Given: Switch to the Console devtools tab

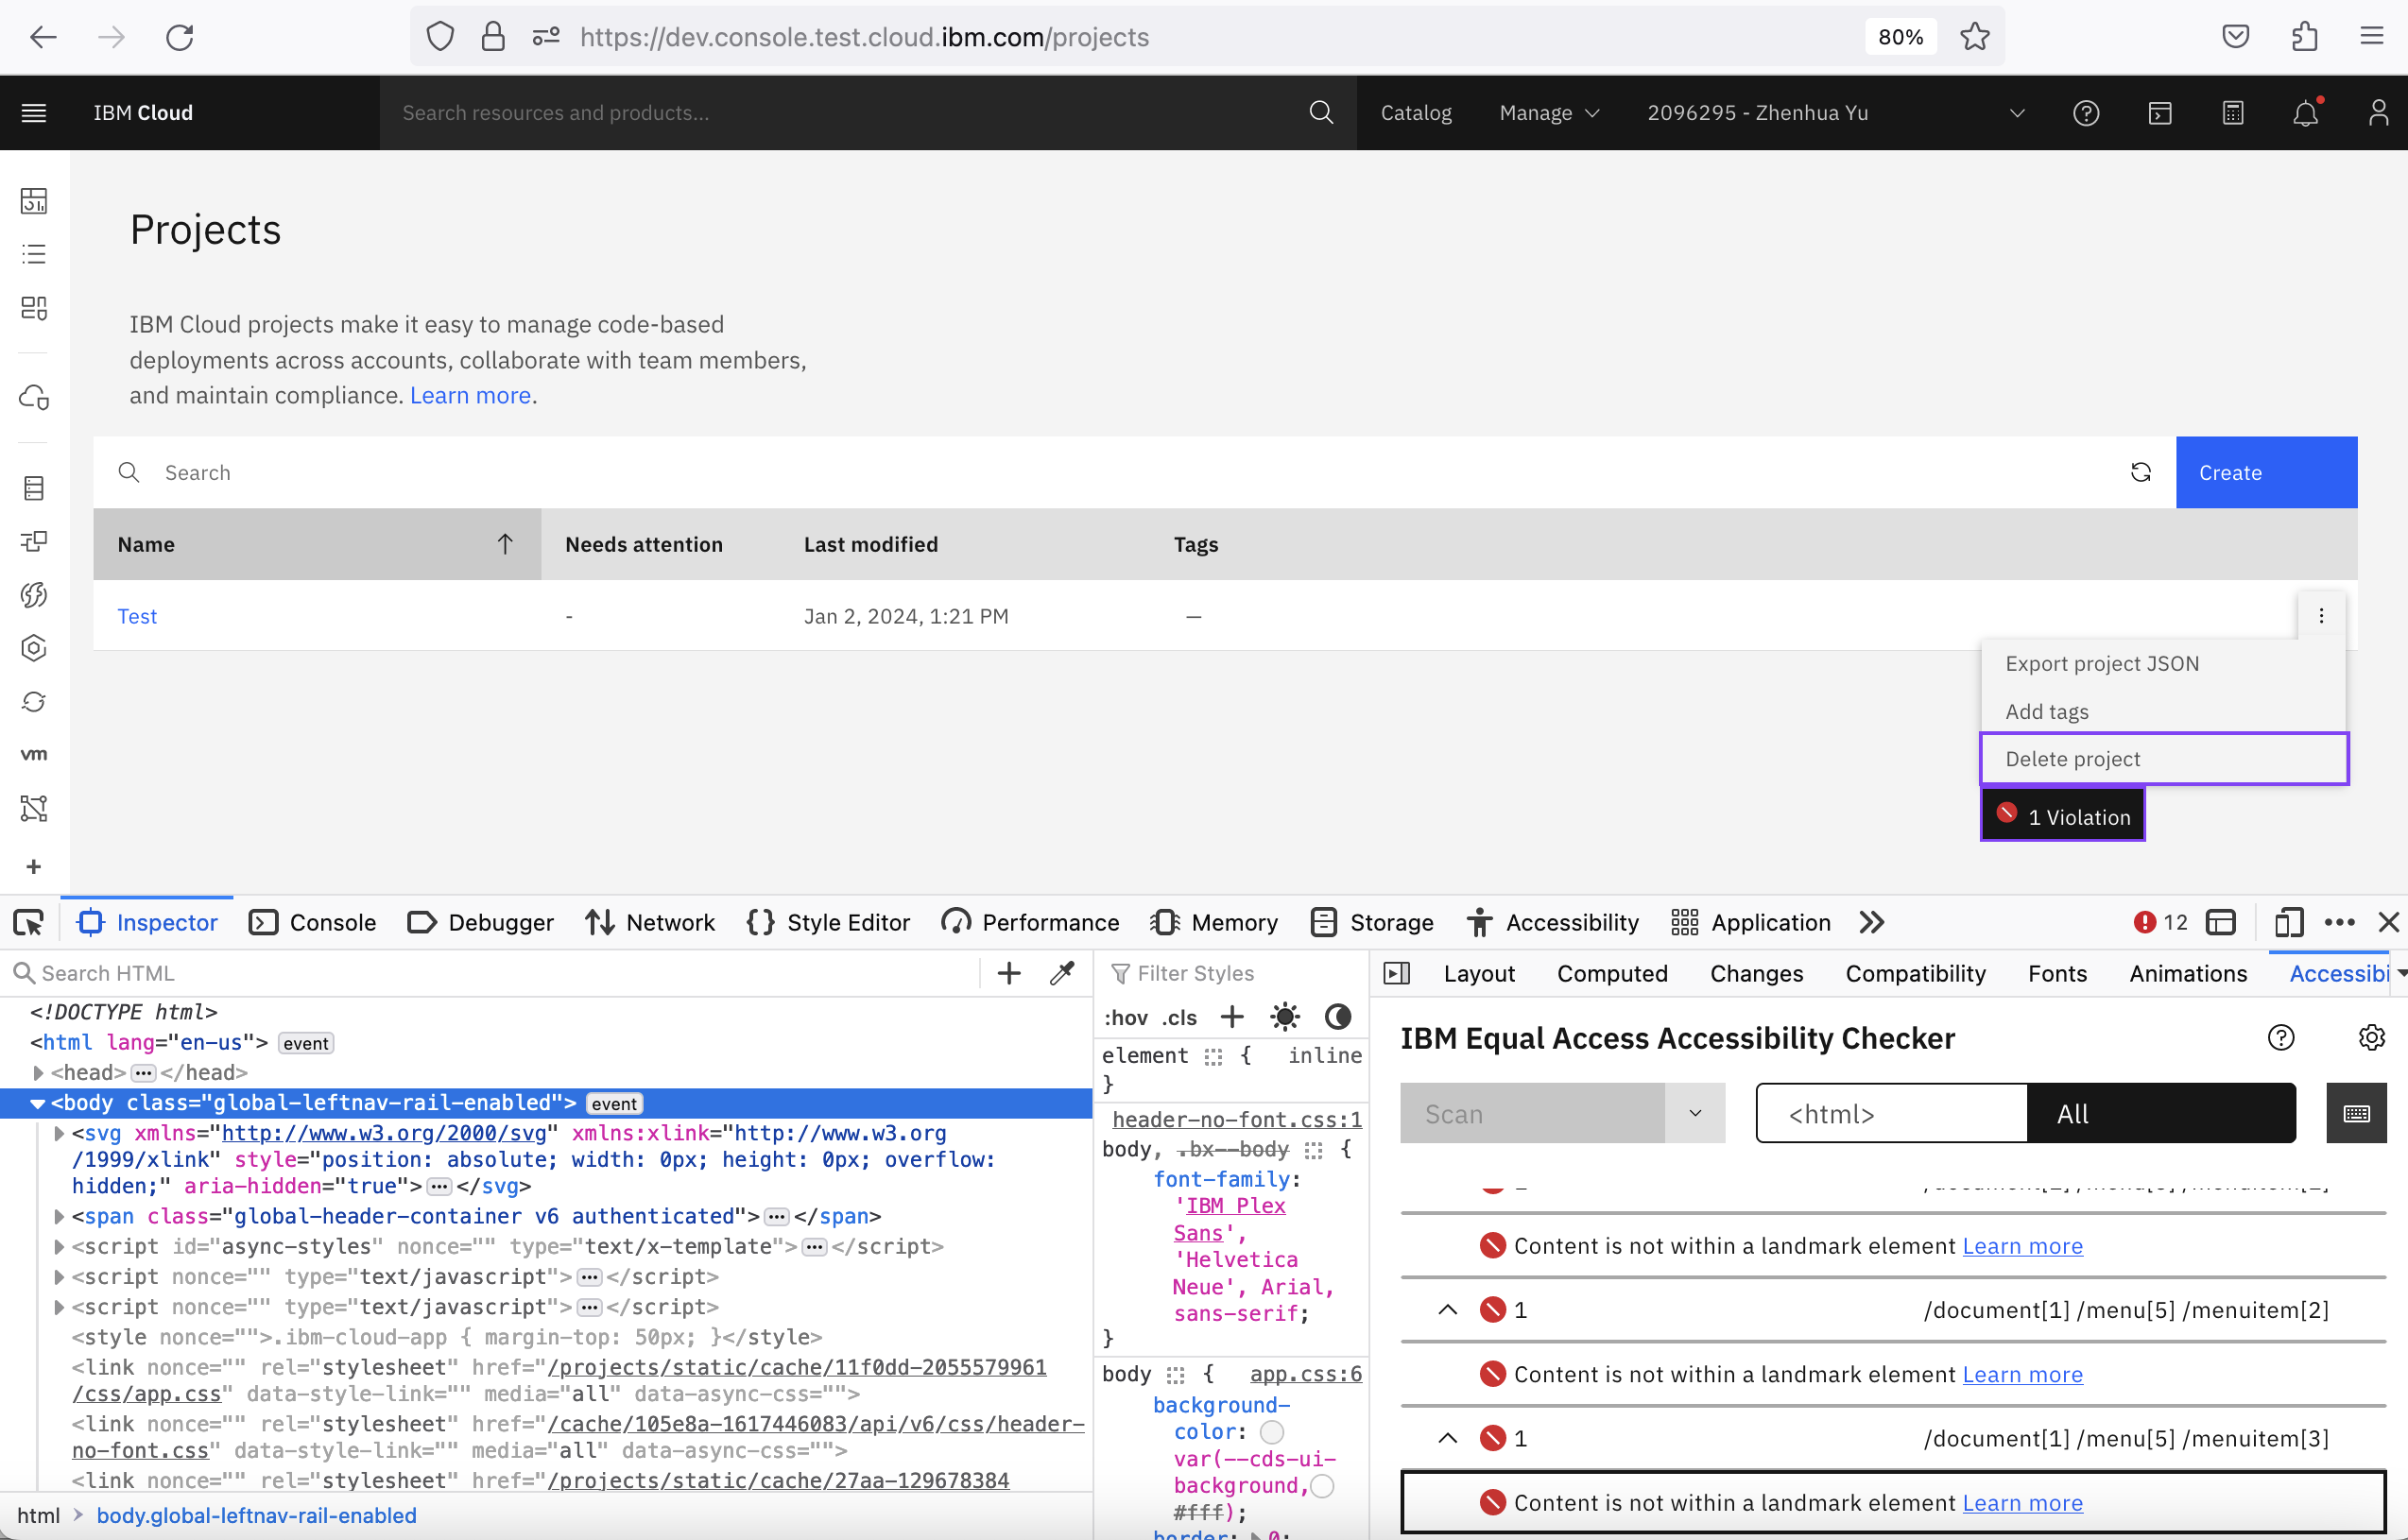Looking at the screenshot, I should [x=312, y=922].
